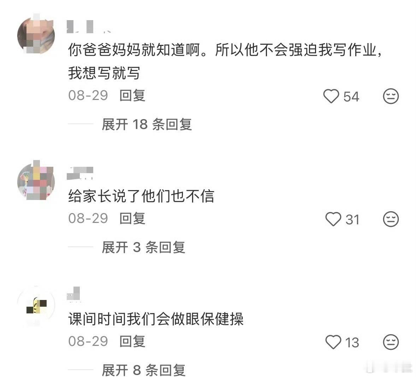The height and width of the screenshot is (377, 416).
Task: Reply to the homework comment
Action: click(x=132, y=96)
